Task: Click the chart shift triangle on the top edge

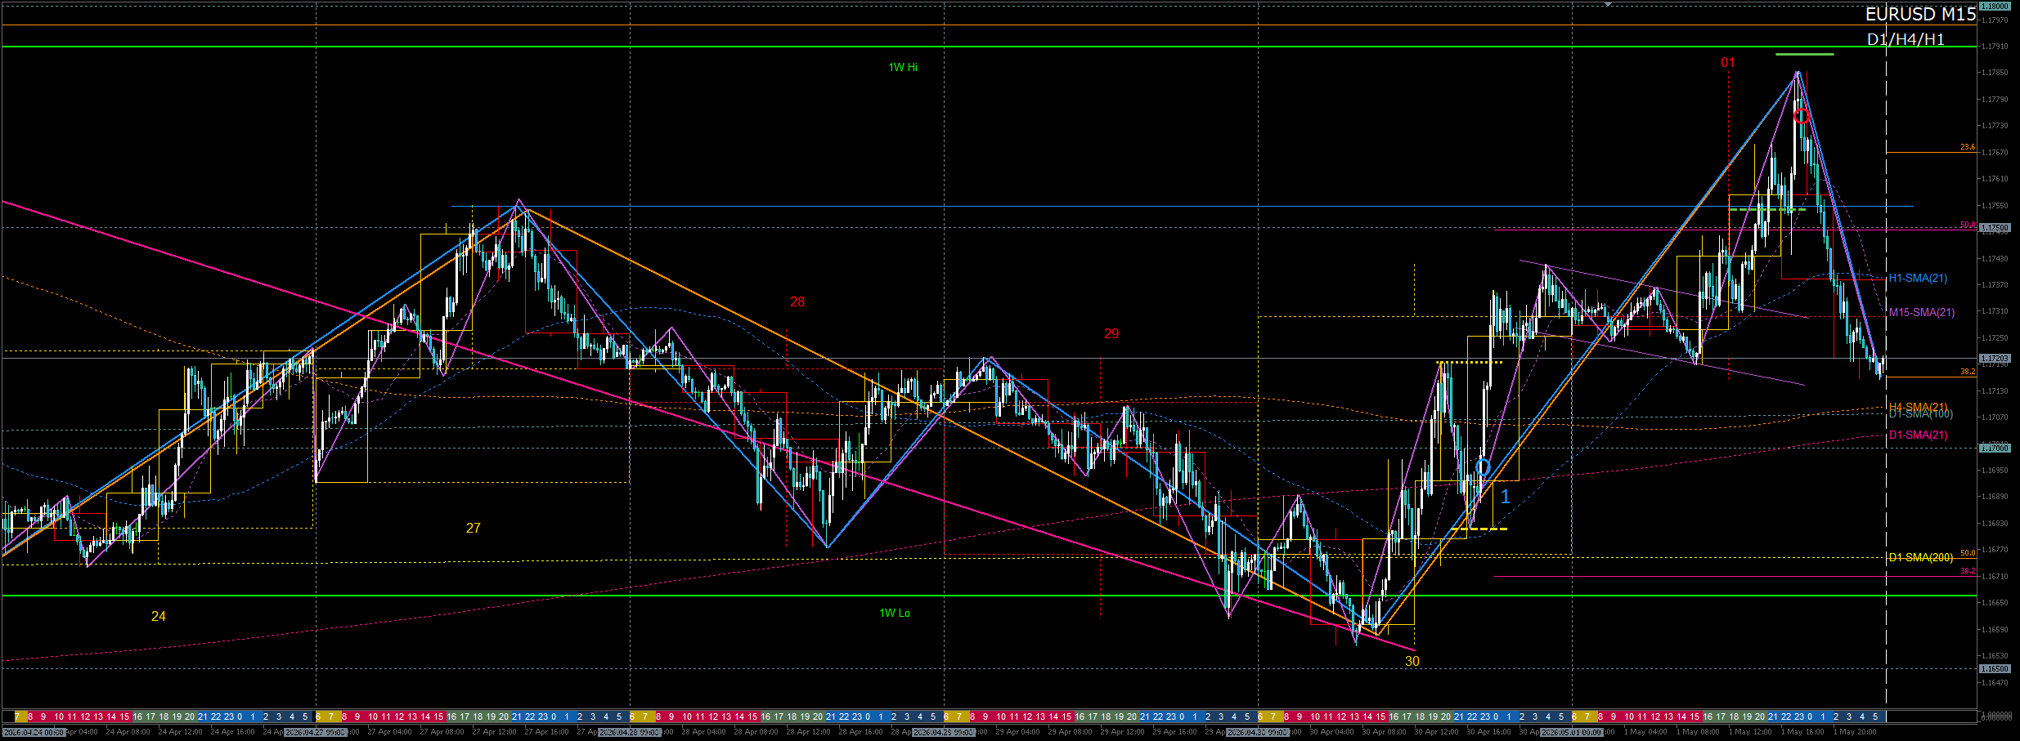Action: [1608, 4]
